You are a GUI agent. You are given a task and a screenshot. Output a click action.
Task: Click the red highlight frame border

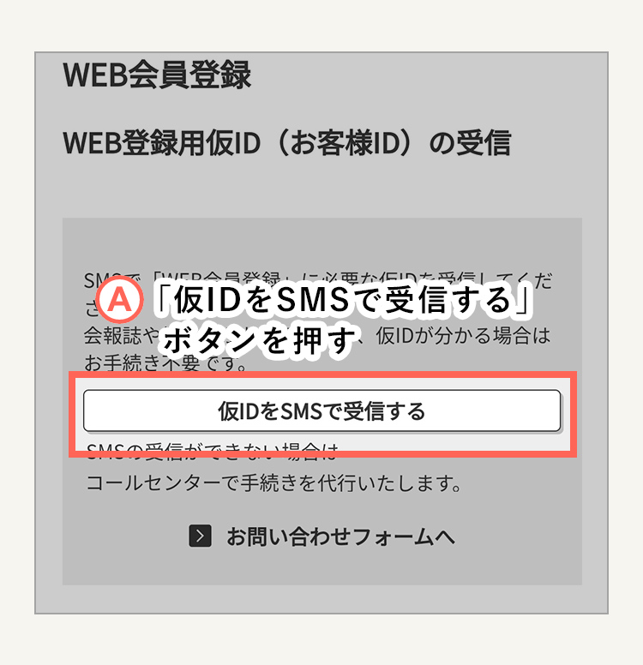coord(322,374)
